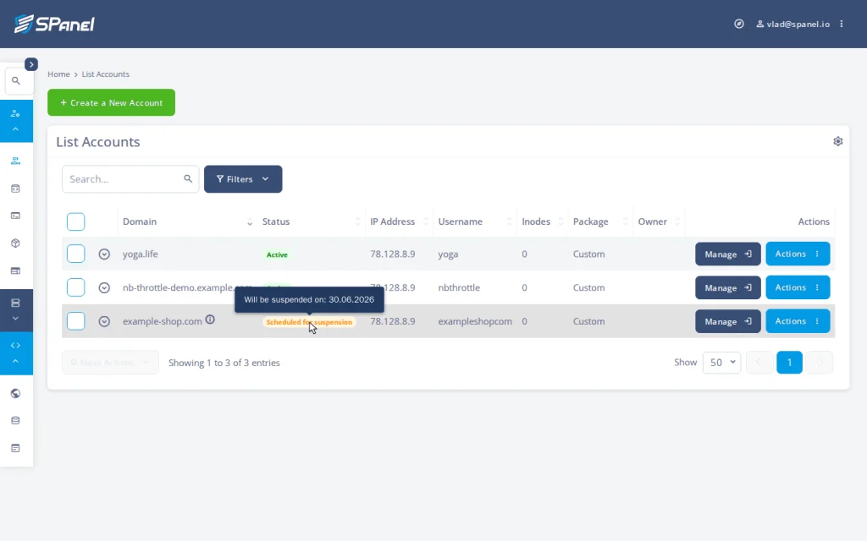Click the List Accounts breadcrumb
The height and width of the screenshot is (541, 867).
click(106, 74)
